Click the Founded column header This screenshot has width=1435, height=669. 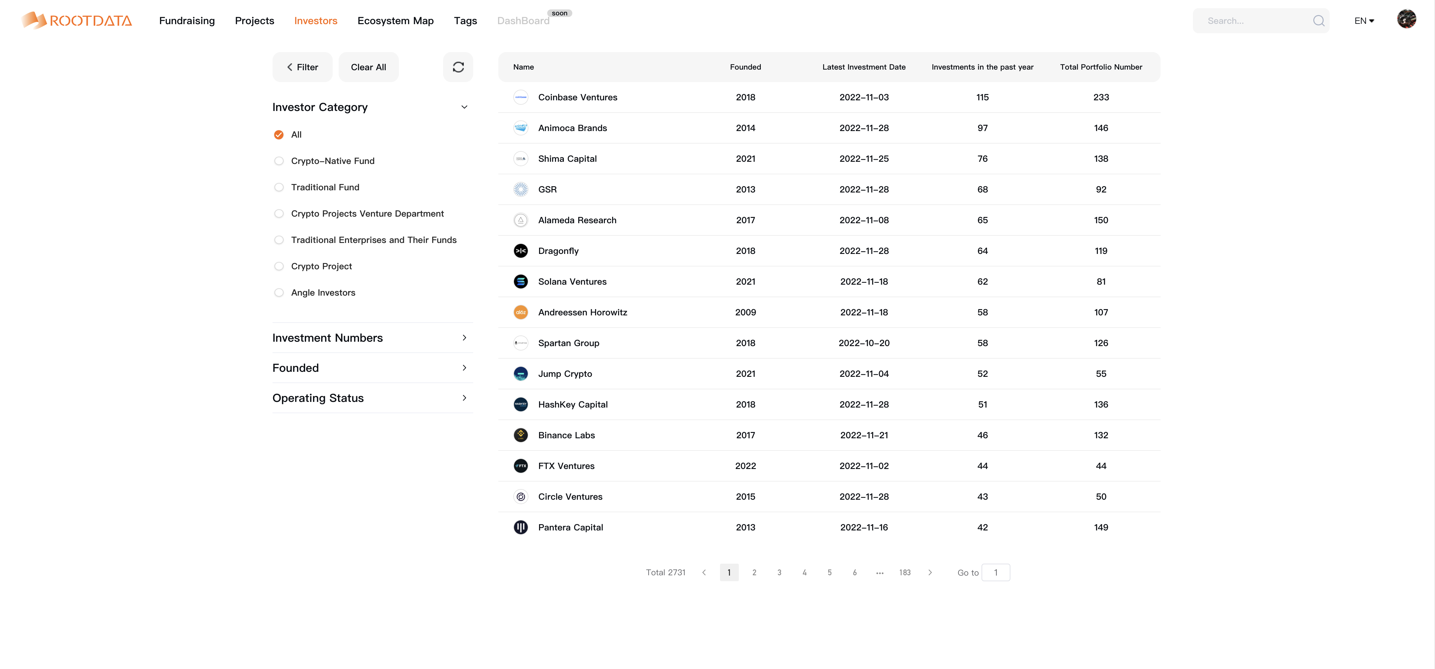pyautogui.click(x=745, y=67)
